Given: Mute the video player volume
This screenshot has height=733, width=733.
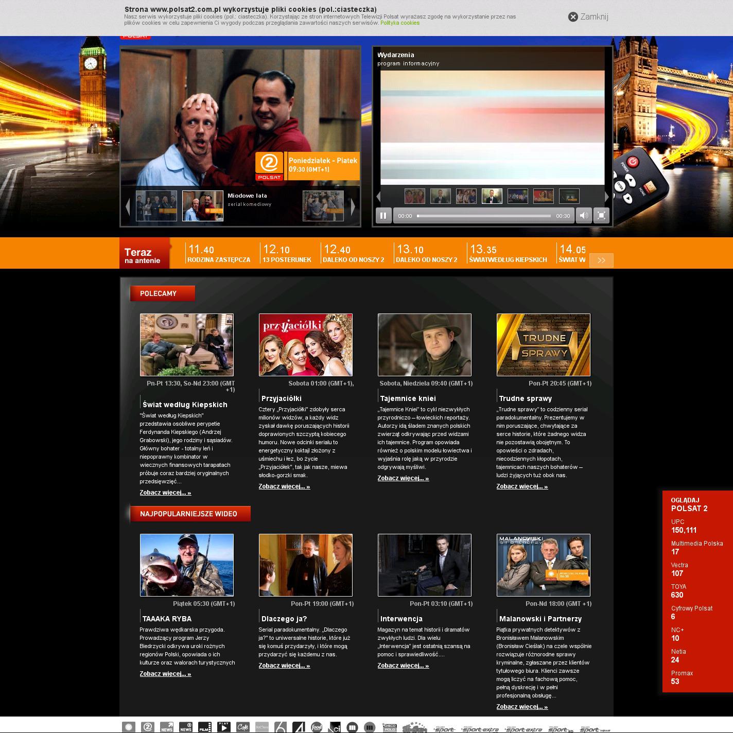Looking at the screenshot, I should 583,216.
